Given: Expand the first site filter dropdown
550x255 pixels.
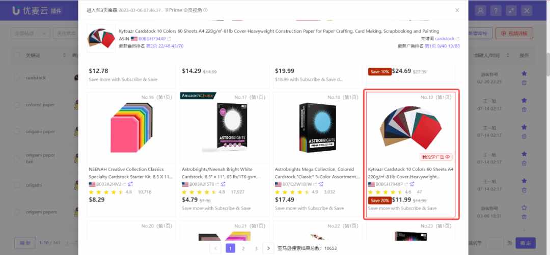Looking at the screenshot, I should point(30,33).
